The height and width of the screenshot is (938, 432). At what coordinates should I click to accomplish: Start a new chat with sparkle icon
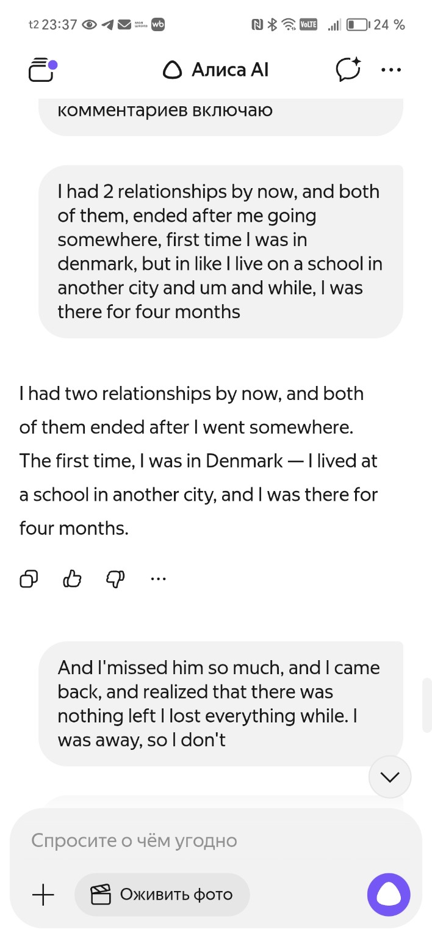point(348,70)
